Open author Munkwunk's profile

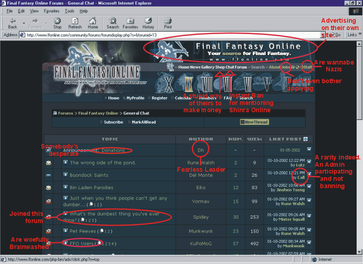(x=201, y=231)
